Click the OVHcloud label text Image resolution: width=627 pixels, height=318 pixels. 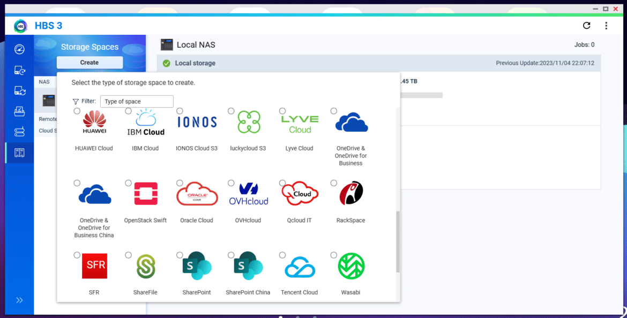(x=248, y=221)
